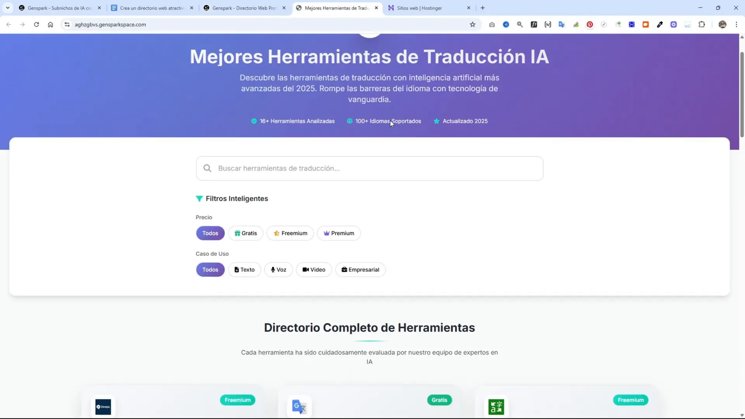Click the translation tools search field
The image size is (745, 419).
click(x=369, y=168)
